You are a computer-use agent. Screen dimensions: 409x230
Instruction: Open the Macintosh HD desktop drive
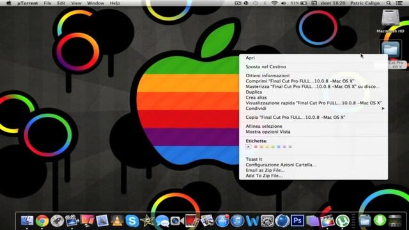click(390, 21)
